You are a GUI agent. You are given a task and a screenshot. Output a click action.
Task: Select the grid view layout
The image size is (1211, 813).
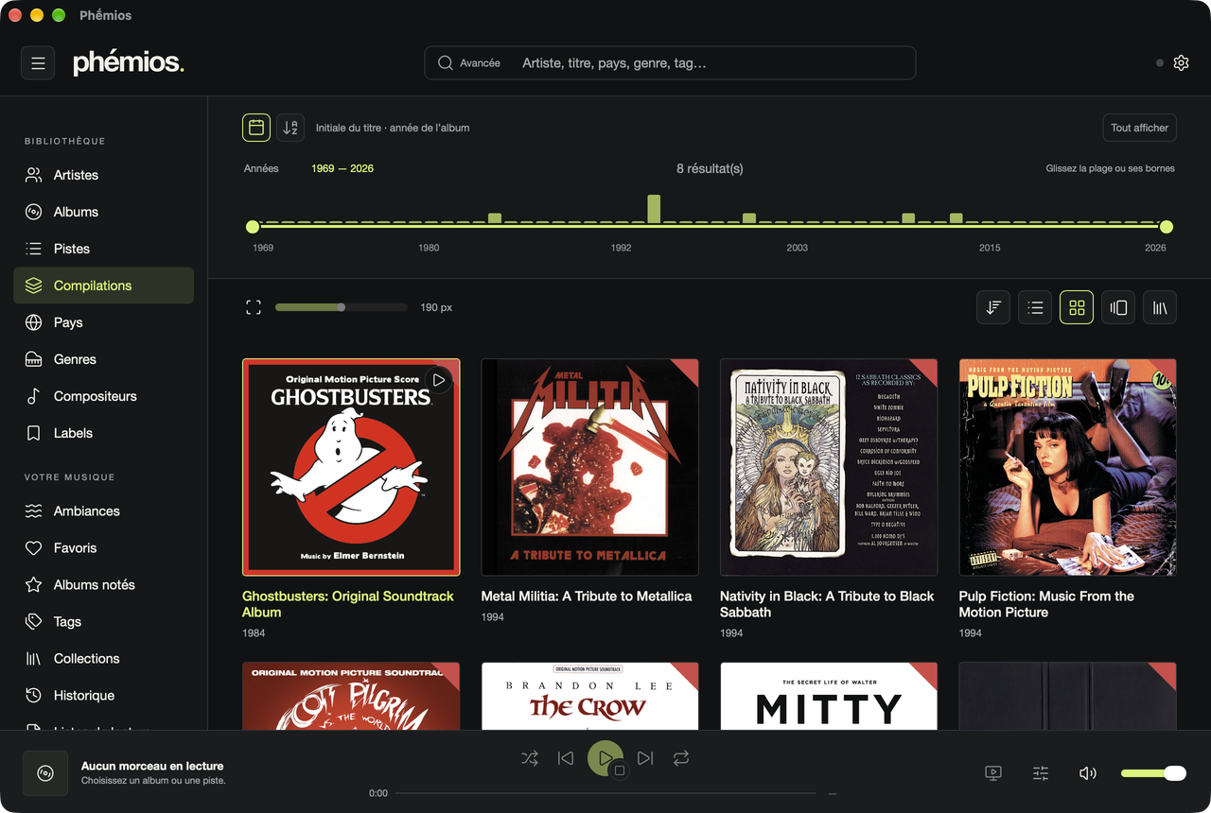coord(1077,307)
